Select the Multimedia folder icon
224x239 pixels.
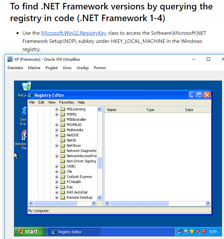click(x=62, y=130)
